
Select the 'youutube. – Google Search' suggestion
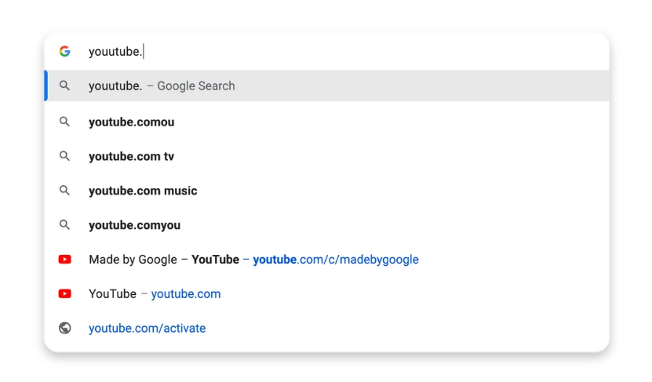pyautogui.click(x=326, y=85)
